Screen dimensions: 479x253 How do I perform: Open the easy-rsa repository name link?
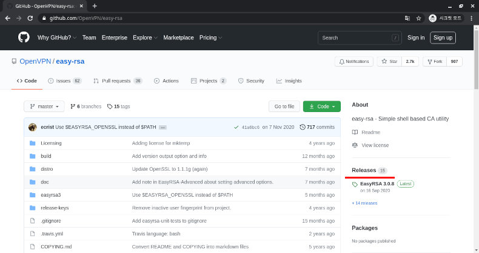70,61
